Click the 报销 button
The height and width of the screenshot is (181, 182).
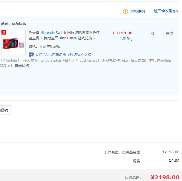[x=5, y=110]
